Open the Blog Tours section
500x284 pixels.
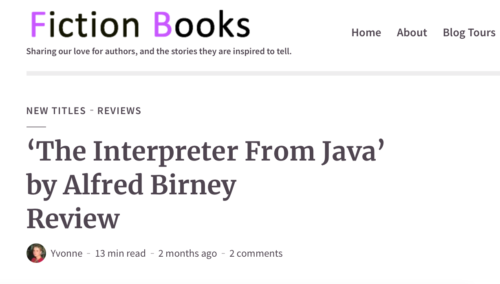point(469,33)
